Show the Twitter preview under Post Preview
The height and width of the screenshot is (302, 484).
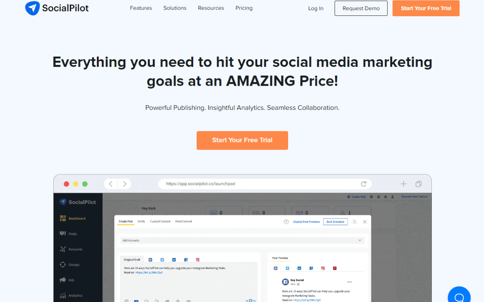[287, 268]
